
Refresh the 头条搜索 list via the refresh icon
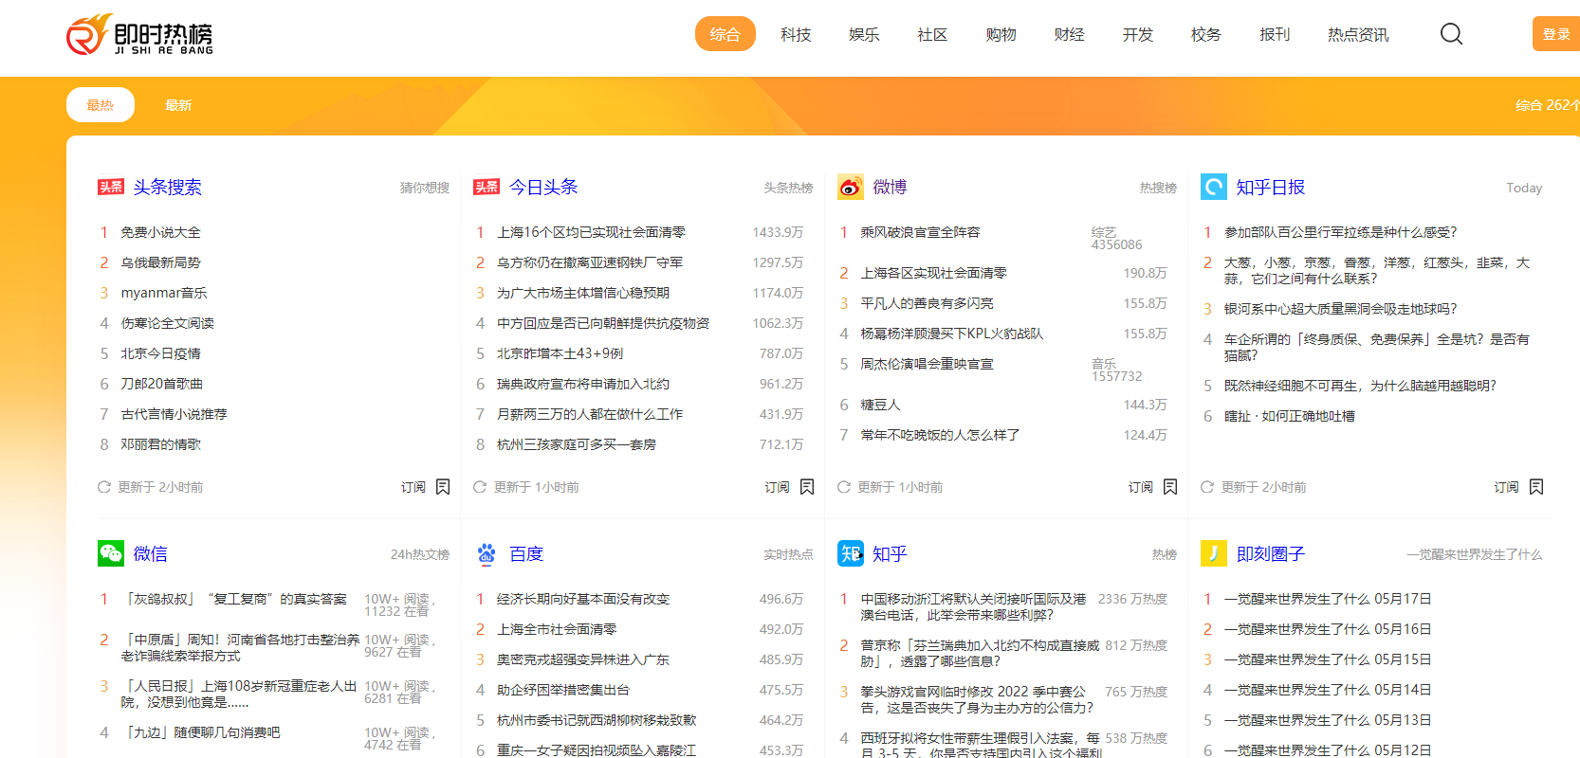tap(104, 487)
